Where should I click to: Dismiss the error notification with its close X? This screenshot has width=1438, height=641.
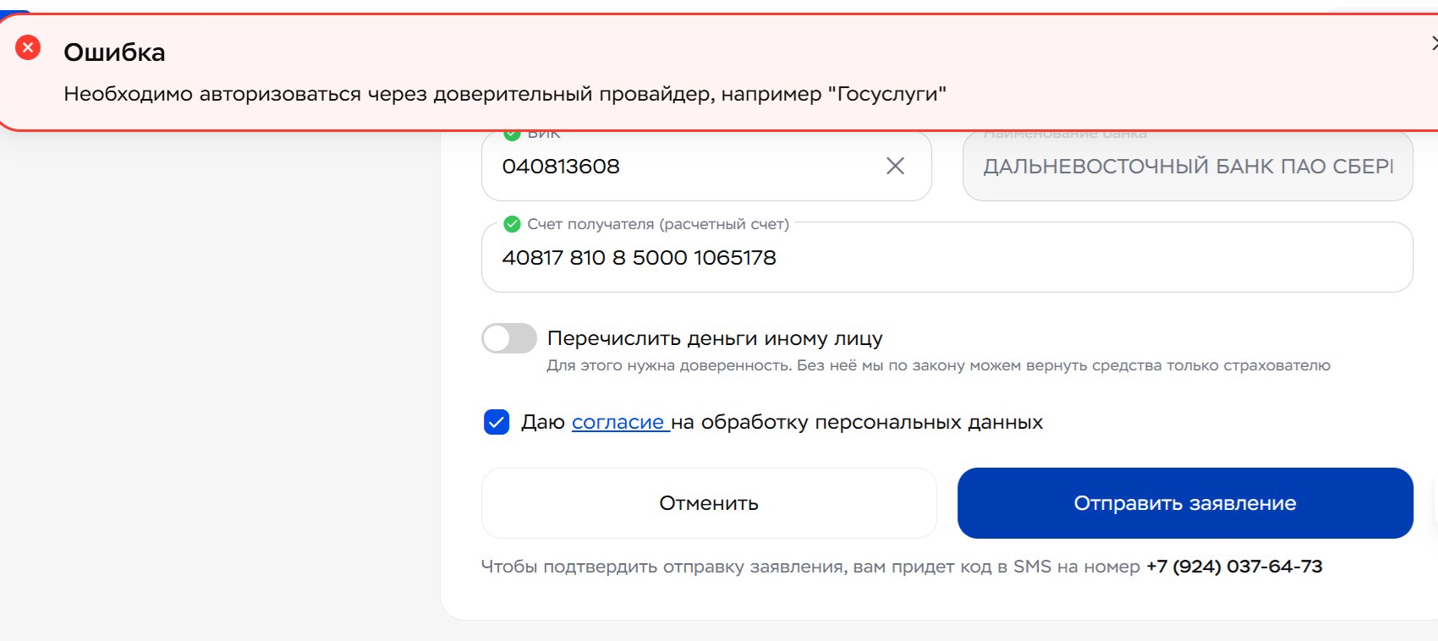click(x=1434, y=43)
